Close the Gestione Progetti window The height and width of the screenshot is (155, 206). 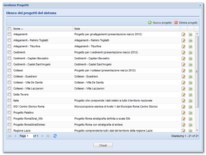[x=200, y=5]
